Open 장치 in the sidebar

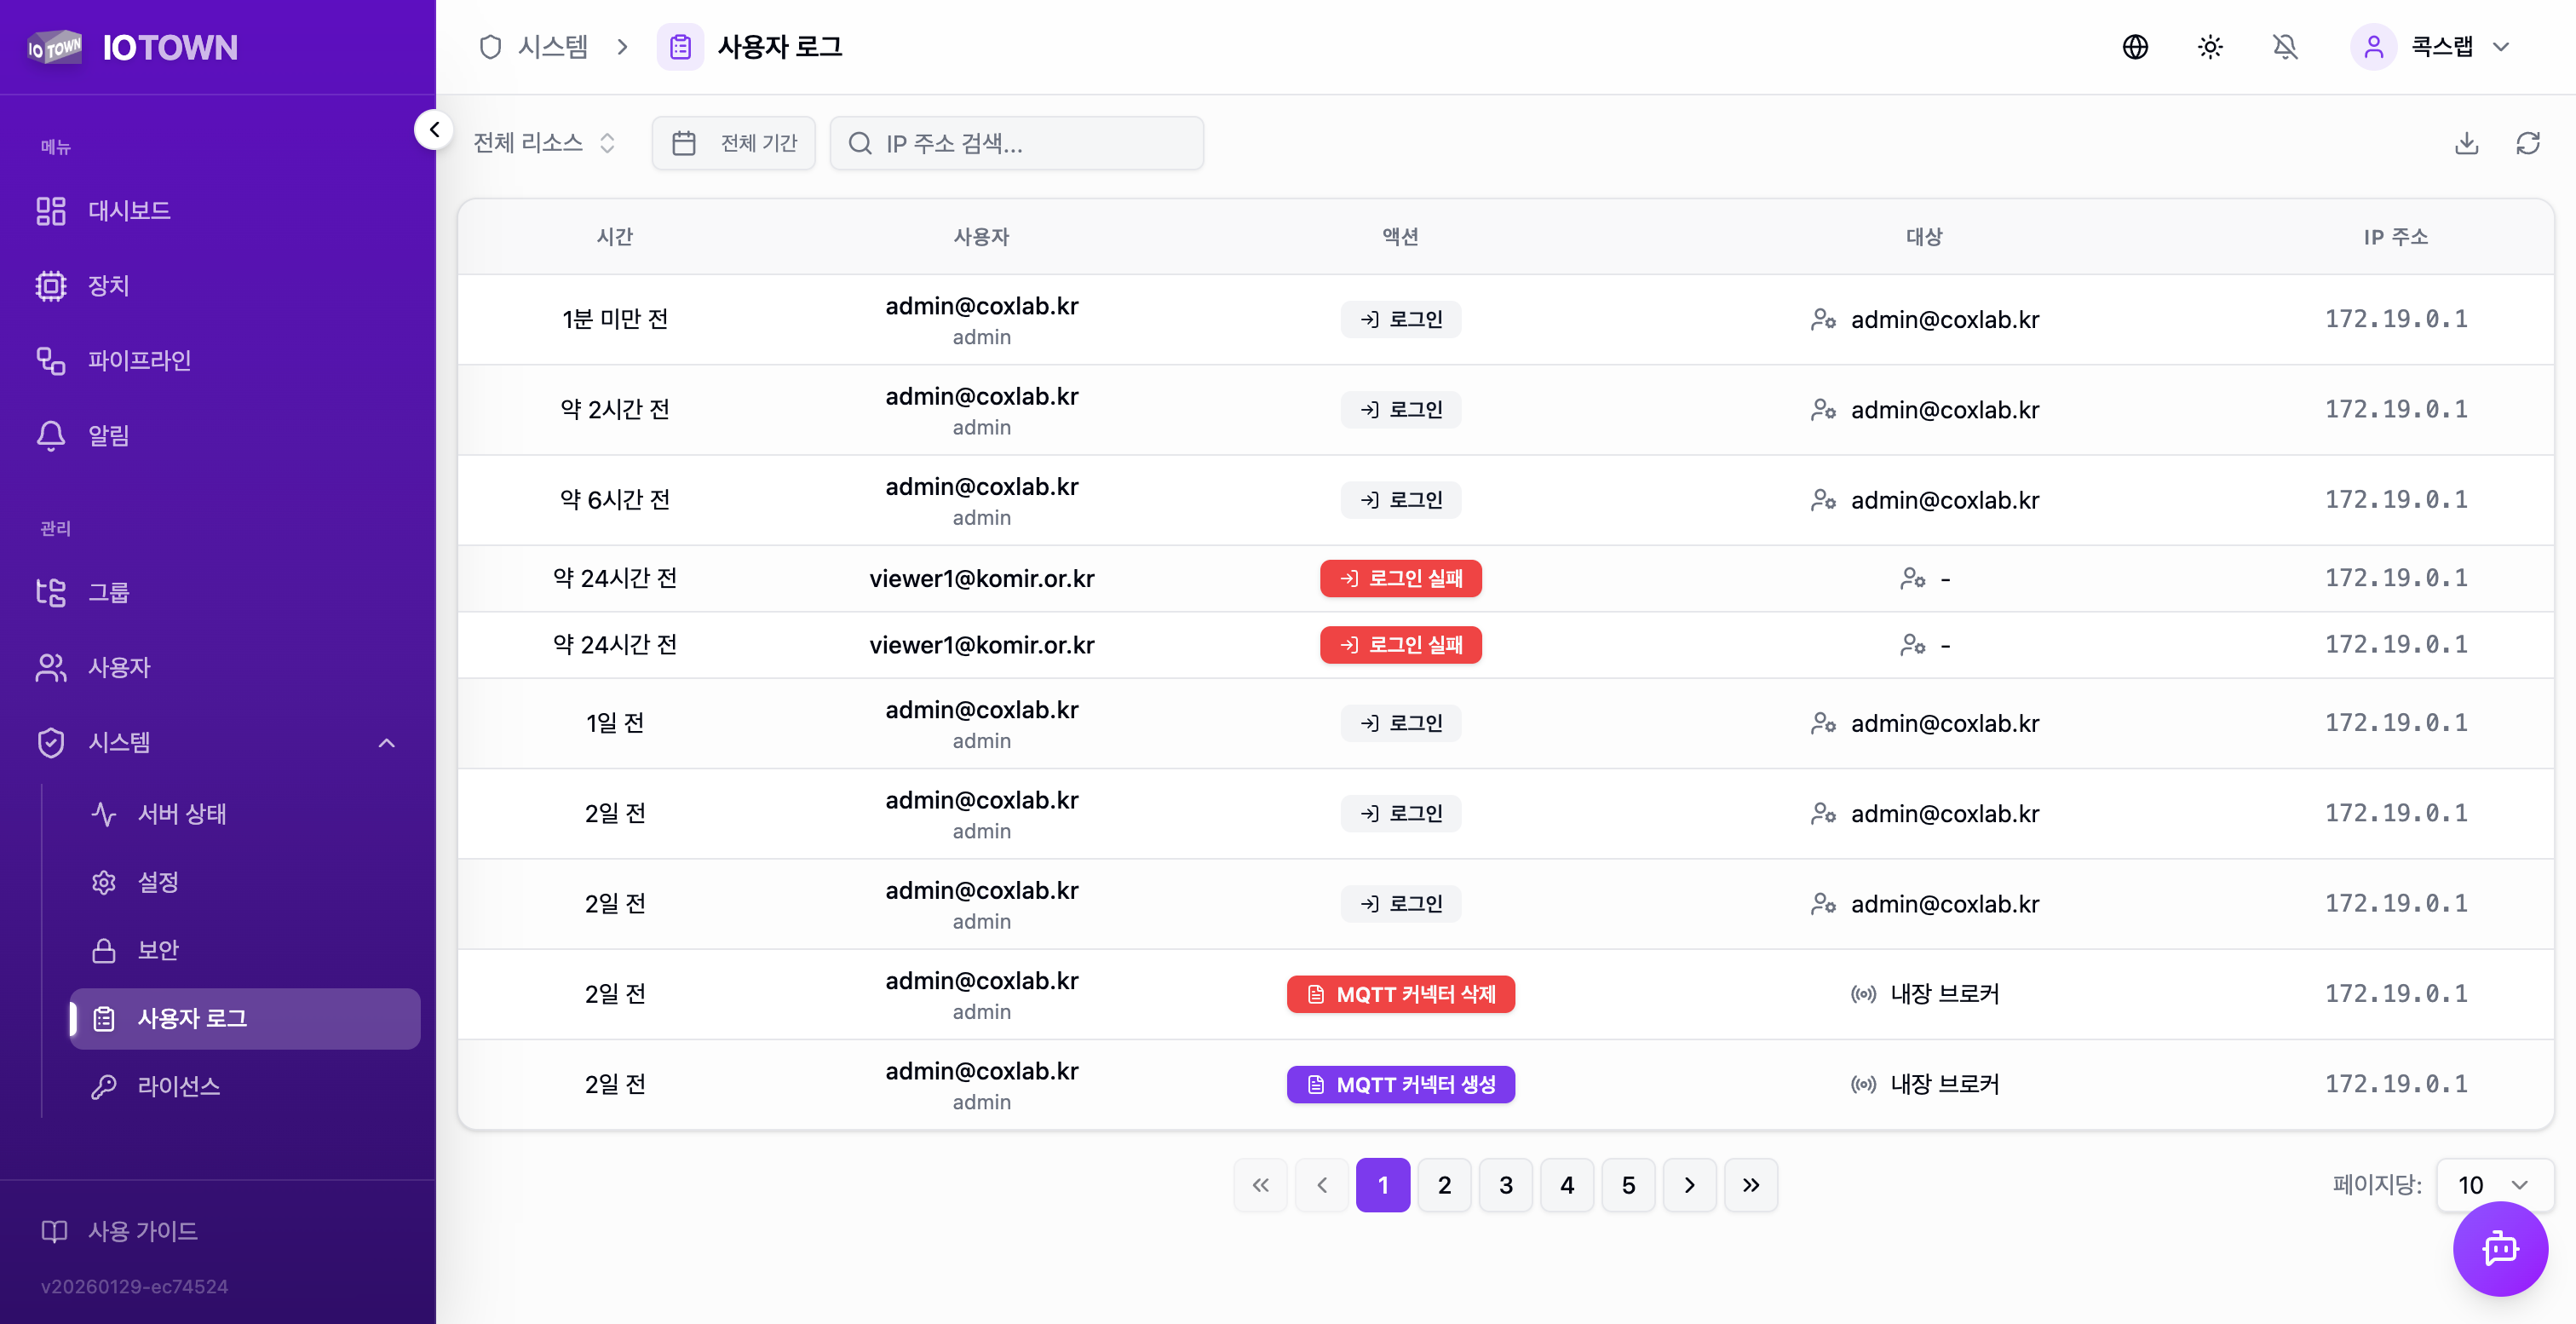pos(218,286)
